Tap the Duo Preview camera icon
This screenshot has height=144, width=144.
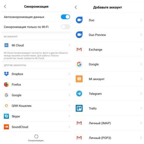point(79,35)
